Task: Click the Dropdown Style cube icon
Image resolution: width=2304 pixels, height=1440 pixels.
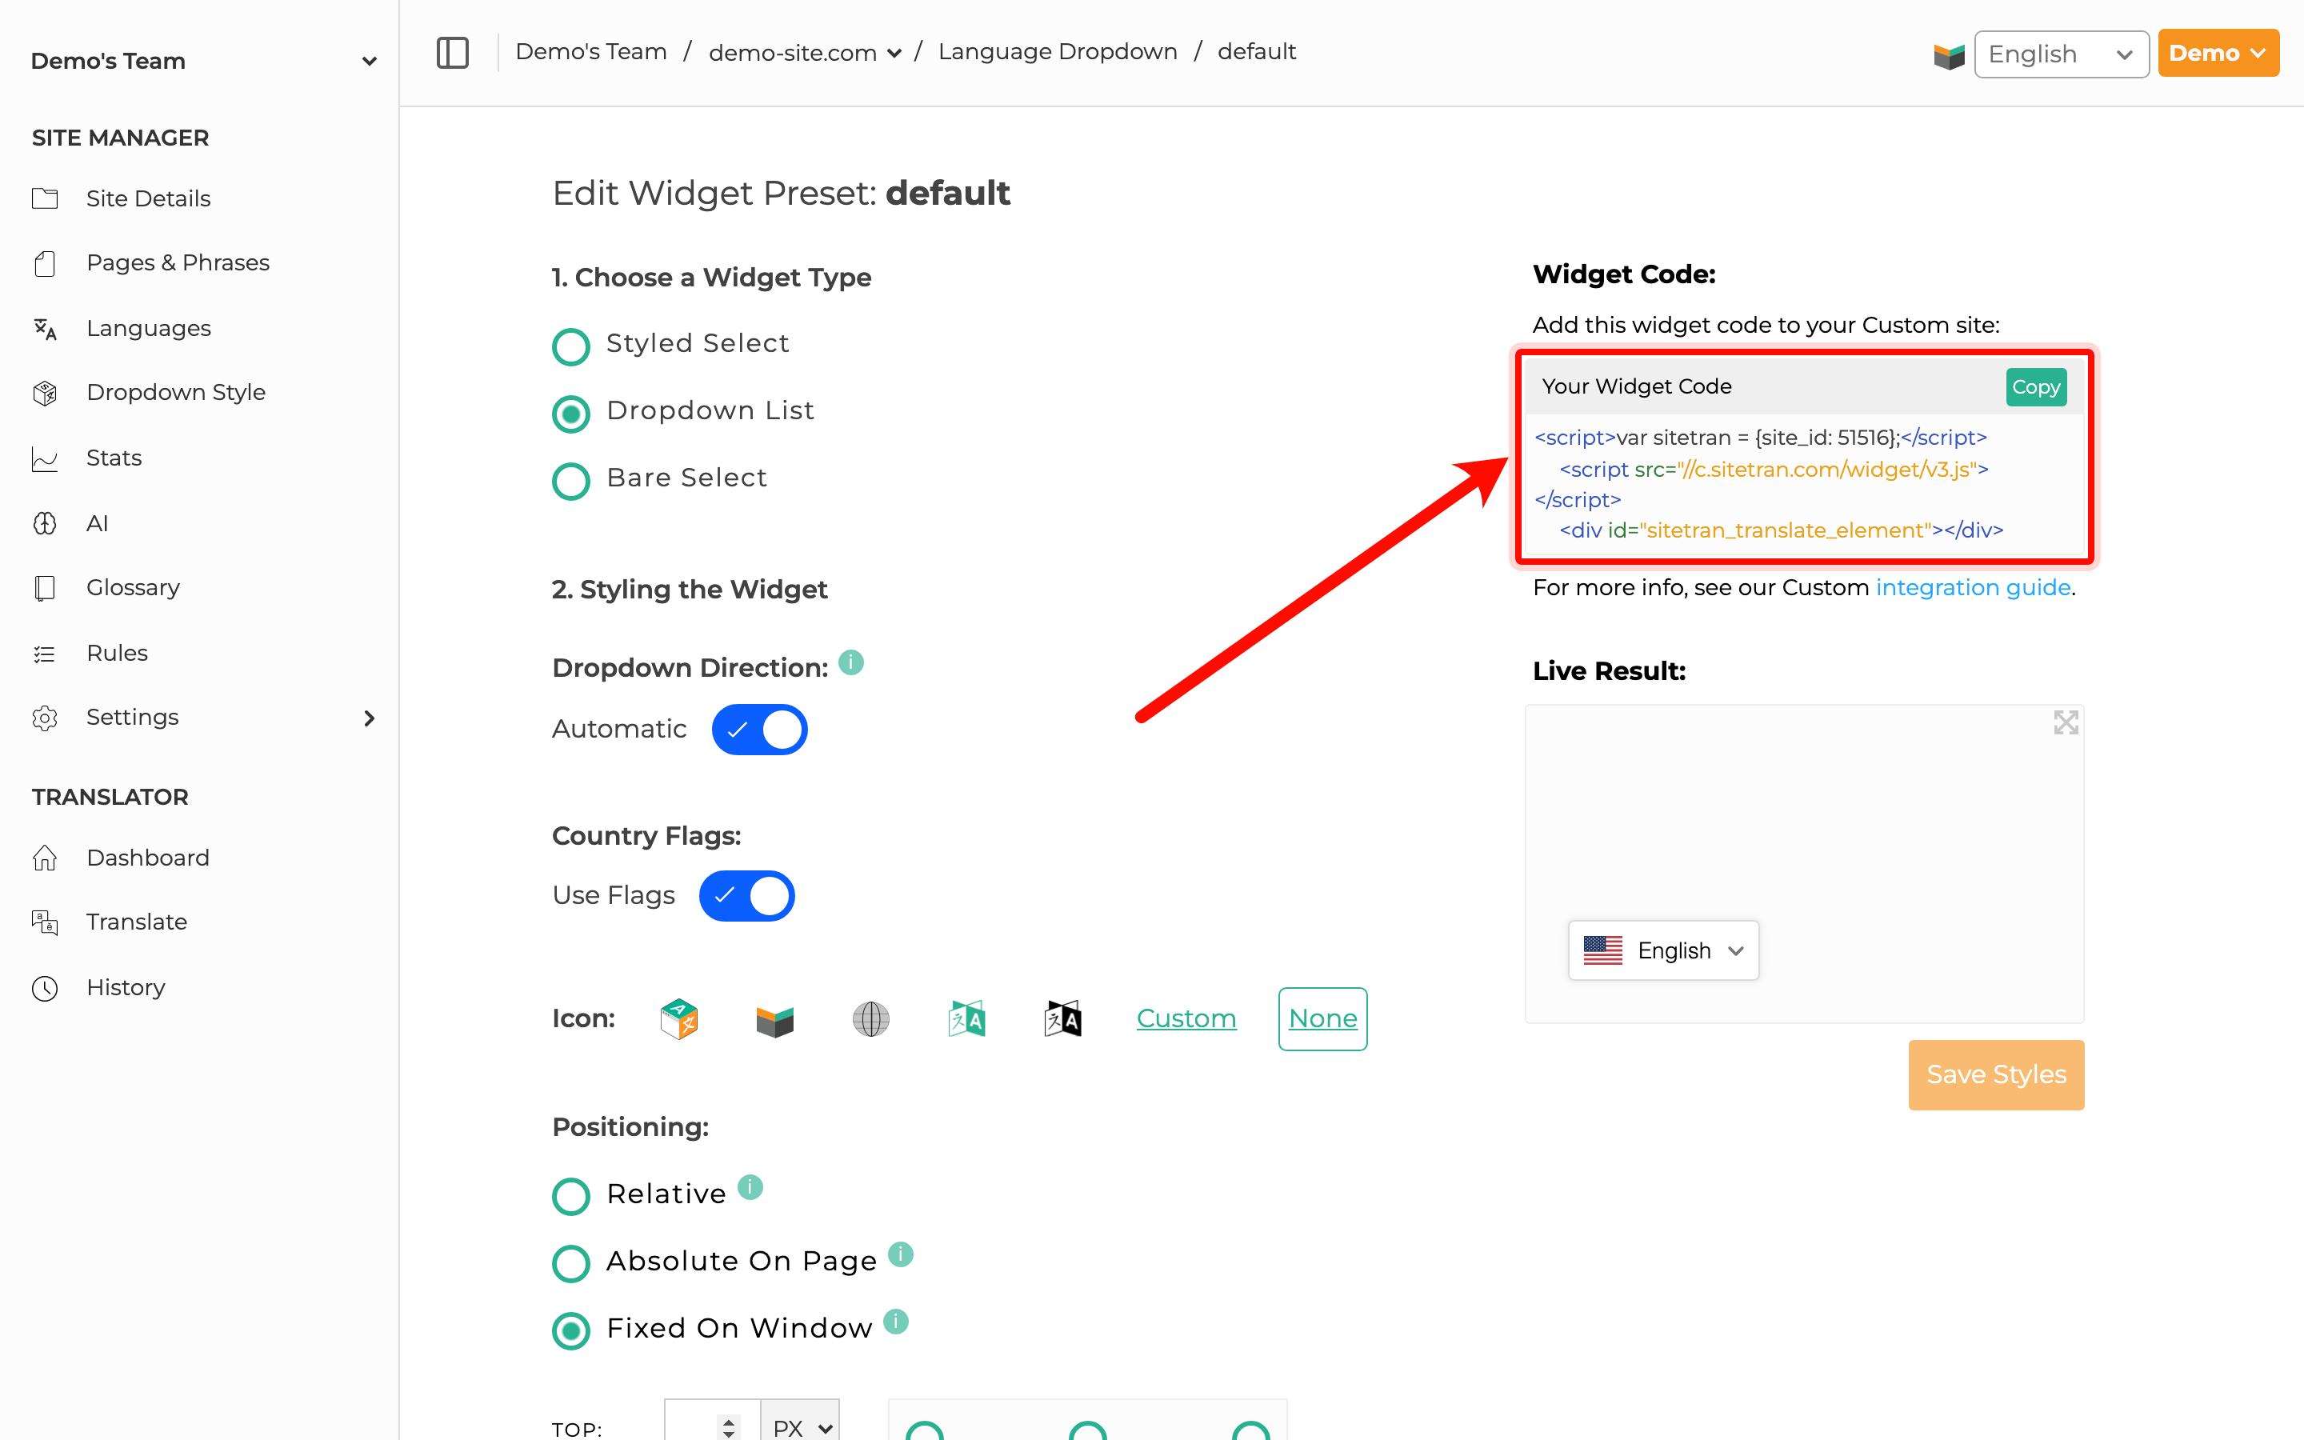Action: tap(45, 392)
